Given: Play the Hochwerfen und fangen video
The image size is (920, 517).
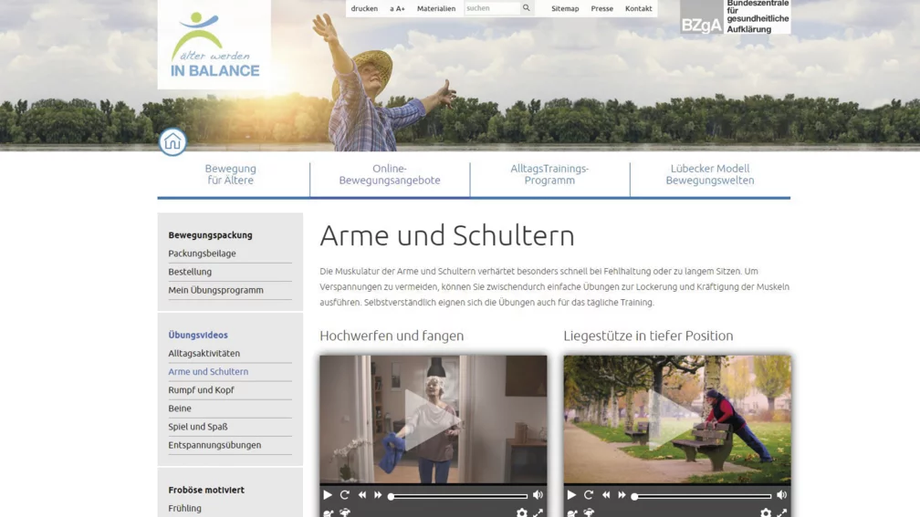Looking at the screenshot, I should pos(328,495).
